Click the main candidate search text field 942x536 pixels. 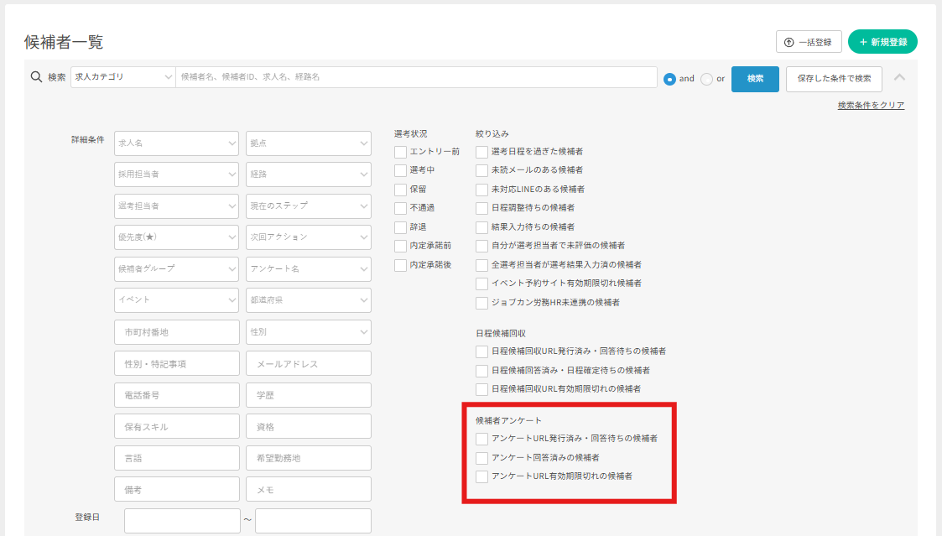(x=416, y=77)
